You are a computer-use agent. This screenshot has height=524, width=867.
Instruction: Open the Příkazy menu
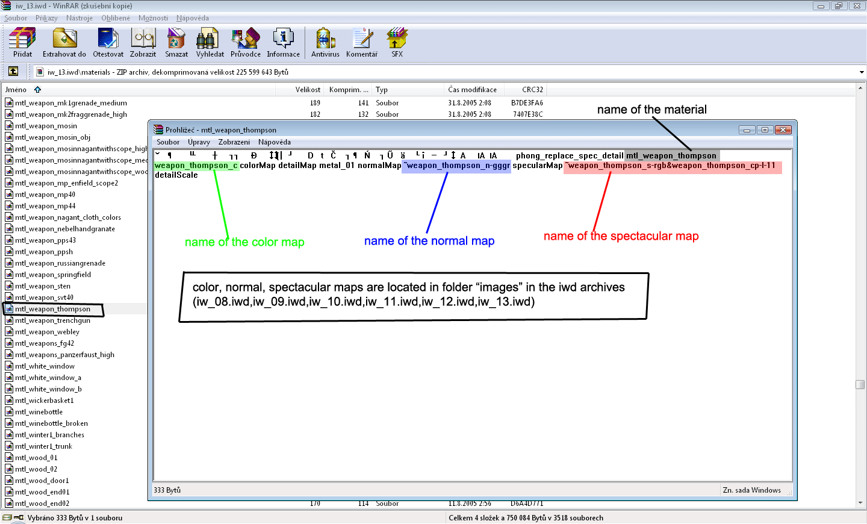click(46, 18)
